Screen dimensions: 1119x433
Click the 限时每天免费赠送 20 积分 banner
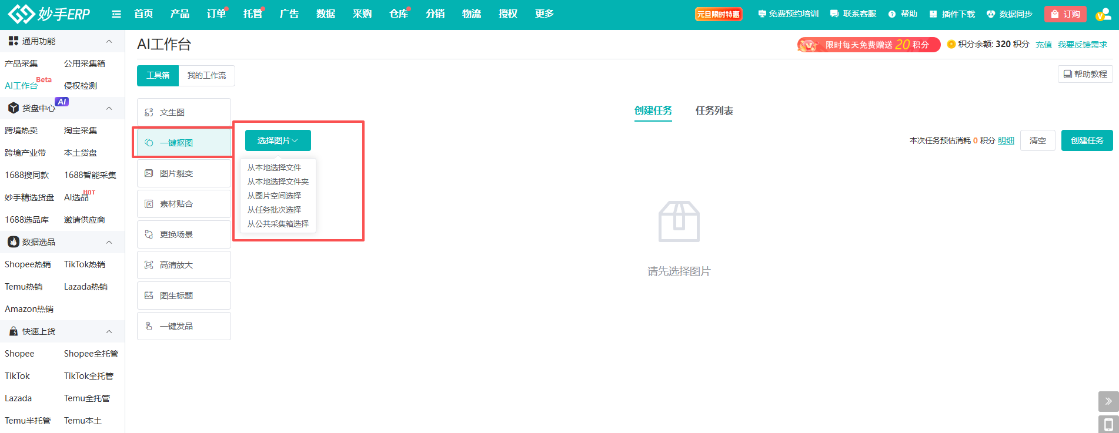point(869,45)
